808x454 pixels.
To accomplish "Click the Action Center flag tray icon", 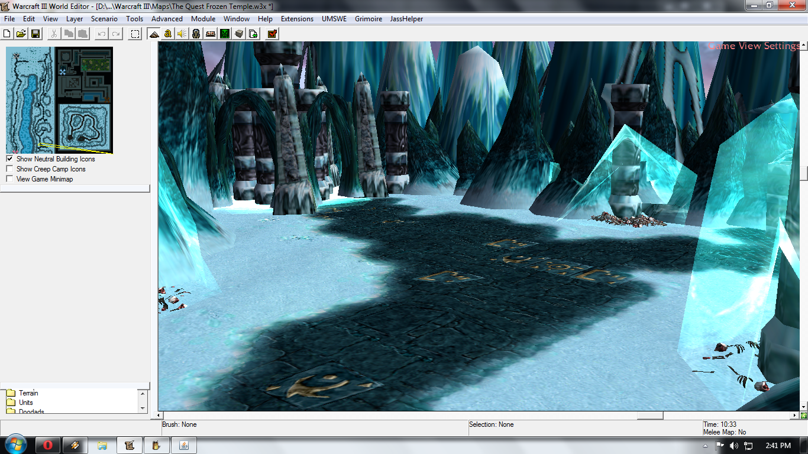I will 720,445.
